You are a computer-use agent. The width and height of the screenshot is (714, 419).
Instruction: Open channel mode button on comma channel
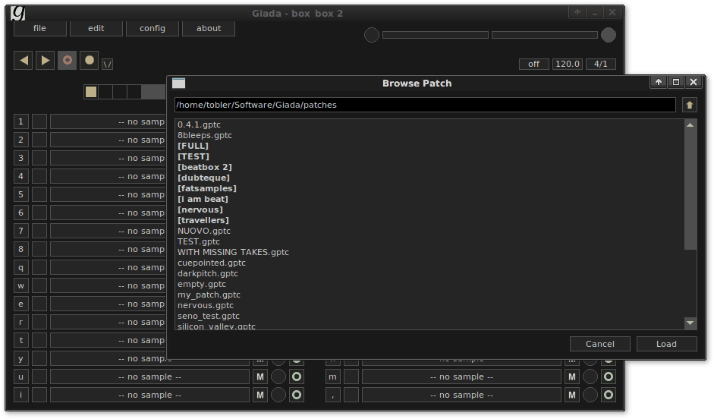tap(609, 395)
